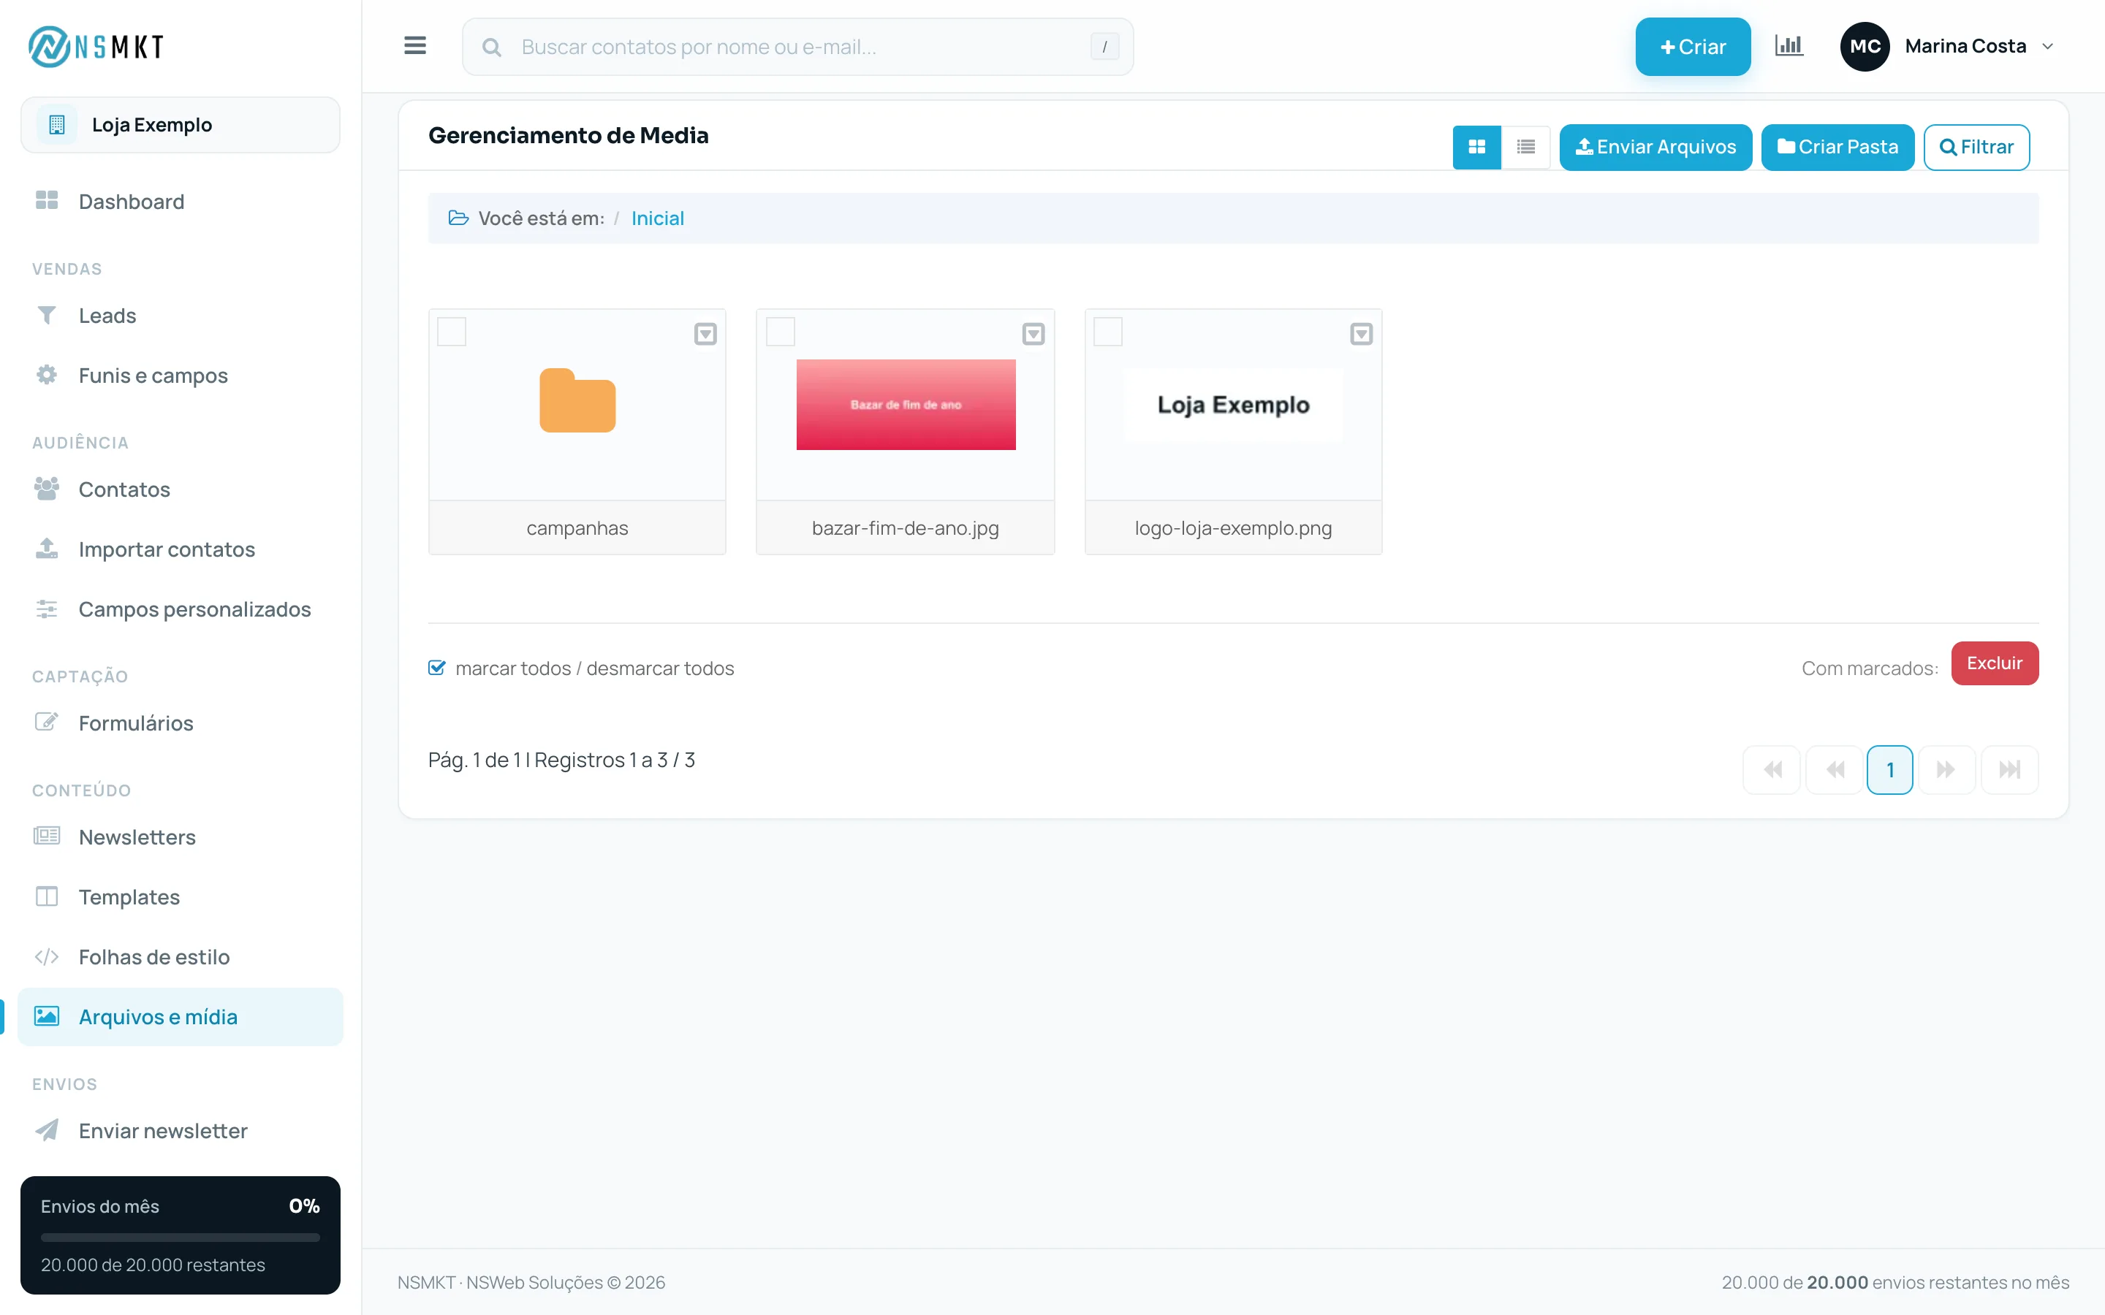Switch to list view layout

tap(1525, 147)
